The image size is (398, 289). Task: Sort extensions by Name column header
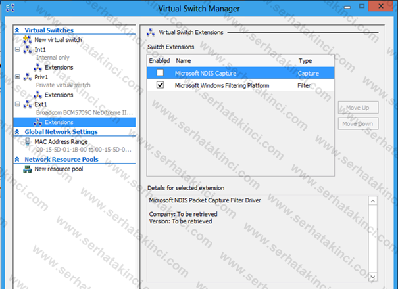[183, 60]
